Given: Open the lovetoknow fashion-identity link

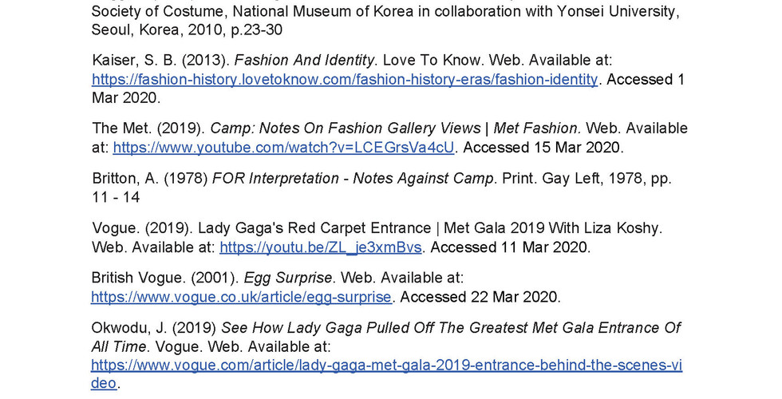Looking at the screenshot, I should pos(345,79).
